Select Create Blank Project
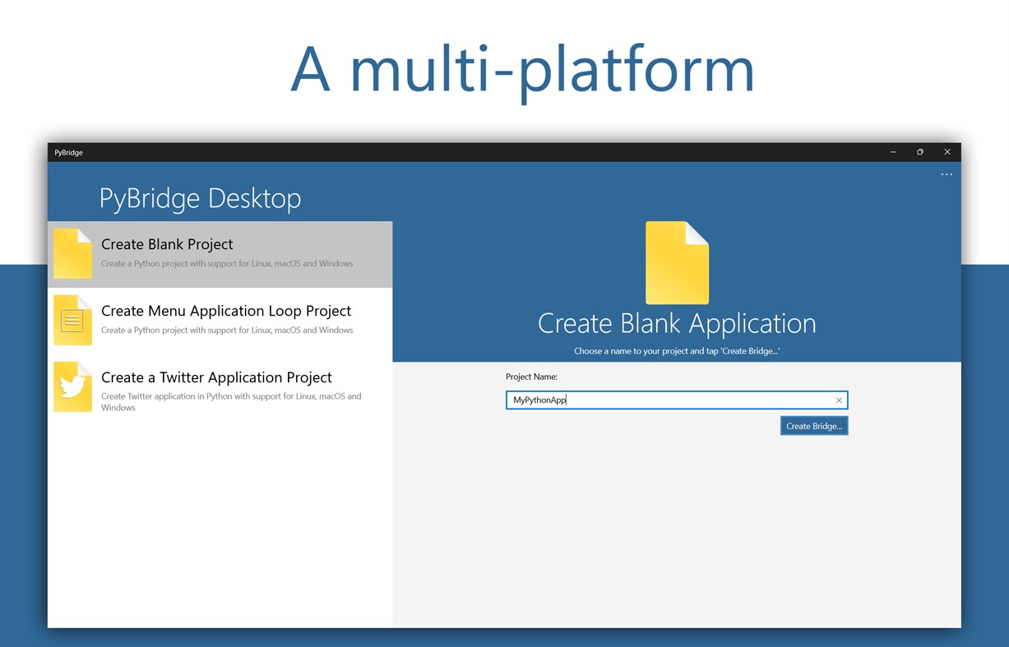Viewport: 1009px width, 647px height. point(220,254)
